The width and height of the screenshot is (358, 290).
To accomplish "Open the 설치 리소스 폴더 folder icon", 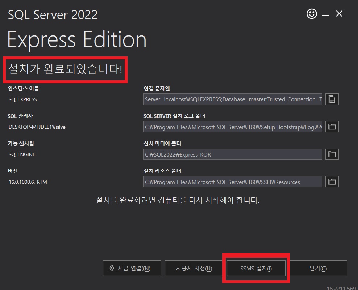I will pos(332,182).
